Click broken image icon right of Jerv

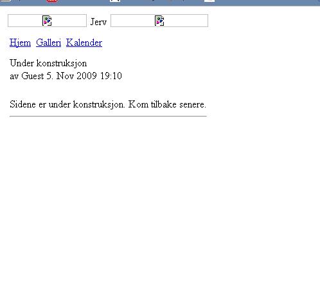(159, 21)
